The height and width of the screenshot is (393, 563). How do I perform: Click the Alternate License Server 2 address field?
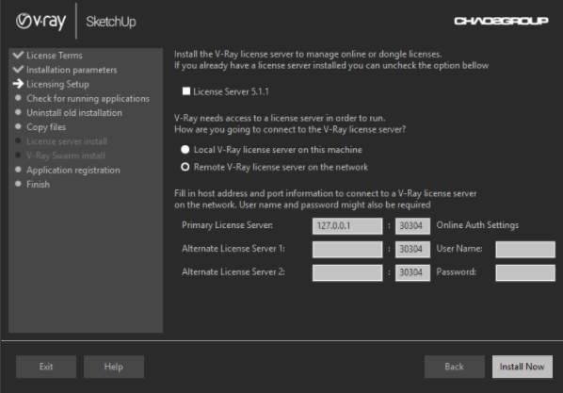point(347,272)
